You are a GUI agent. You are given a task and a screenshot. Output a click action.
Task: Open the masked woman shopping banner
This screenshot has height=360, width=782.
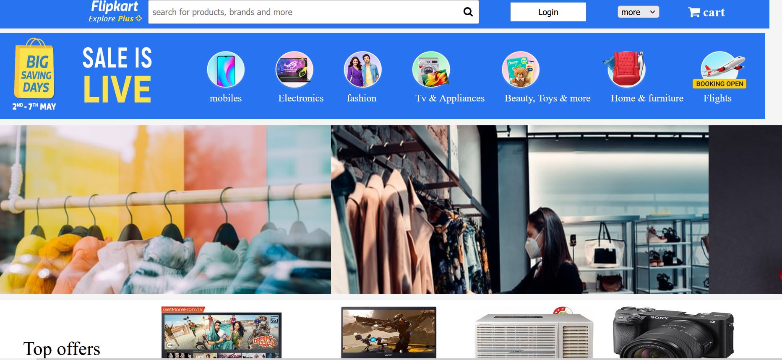pyautogui.click(x=519, y=210)
